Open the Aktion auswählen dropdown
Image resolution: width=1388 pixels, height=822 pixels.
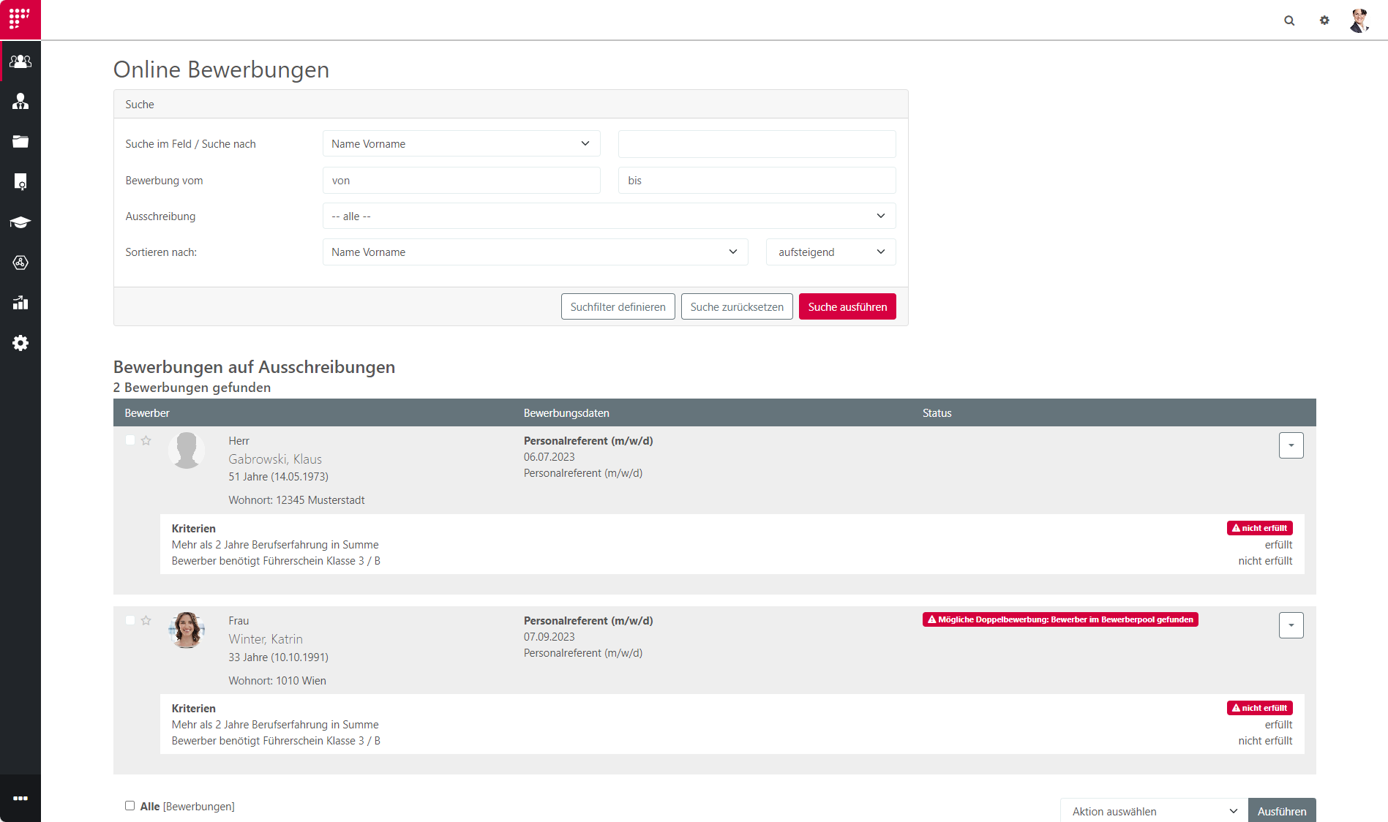tap(1154, 811)
